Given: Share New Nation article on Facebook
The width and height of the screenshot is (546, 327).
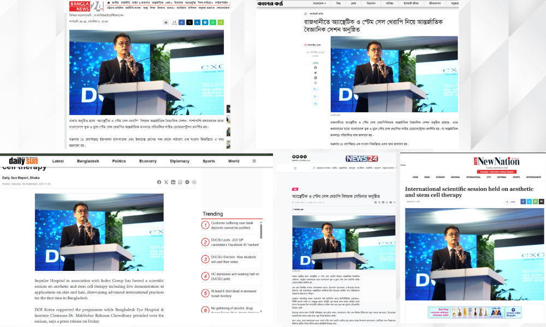Looking at the screenshot, I should (523, 202).
